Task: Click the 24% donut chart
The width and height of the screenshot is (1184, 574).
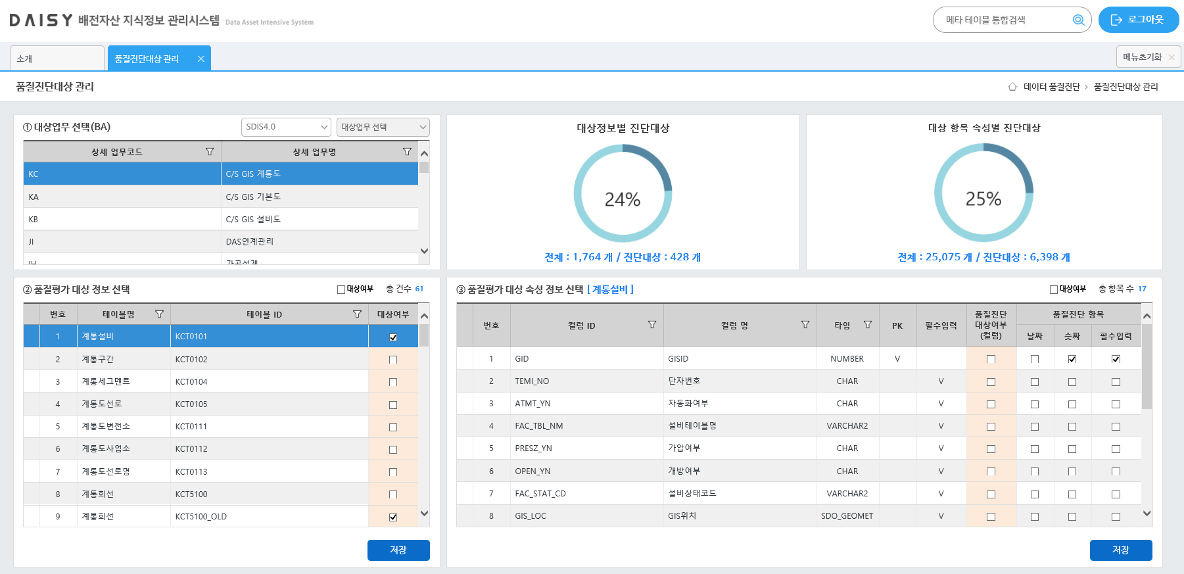Action: click(x=623, y=194)
